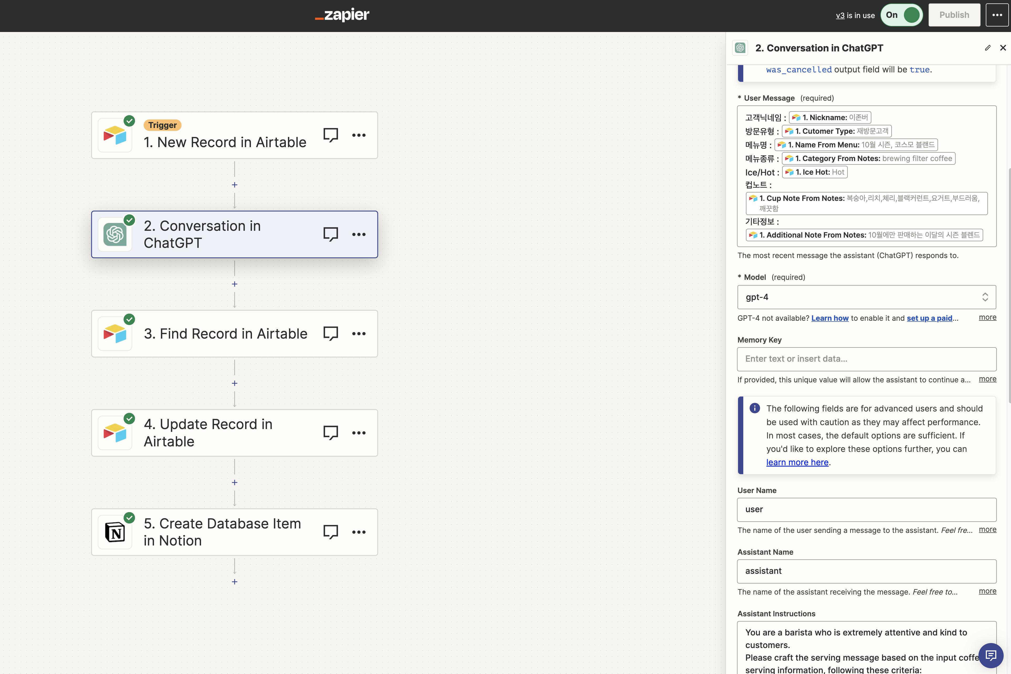
Task: Close the ChatGPT step editor panel
Action: [x=1003, y=48]
